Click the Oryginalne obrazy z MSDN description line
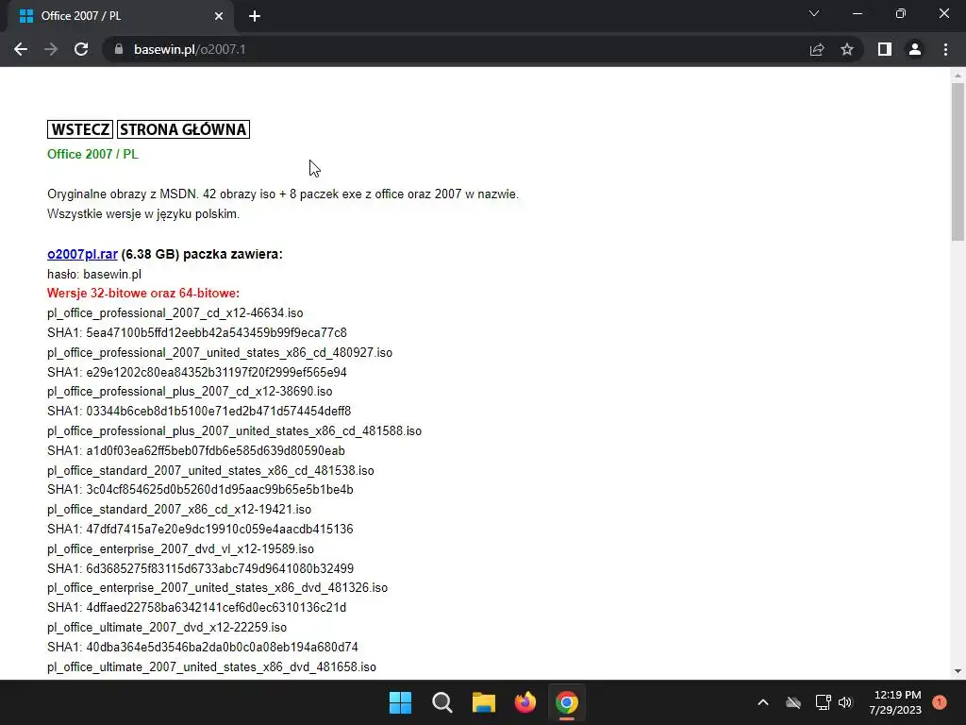The width and height of the screenshot is (966, 725). point(283,194)
